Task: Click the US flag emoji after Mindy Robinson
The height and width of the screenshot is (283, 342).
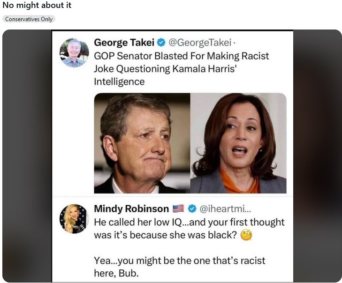Action: click(178, 209)
